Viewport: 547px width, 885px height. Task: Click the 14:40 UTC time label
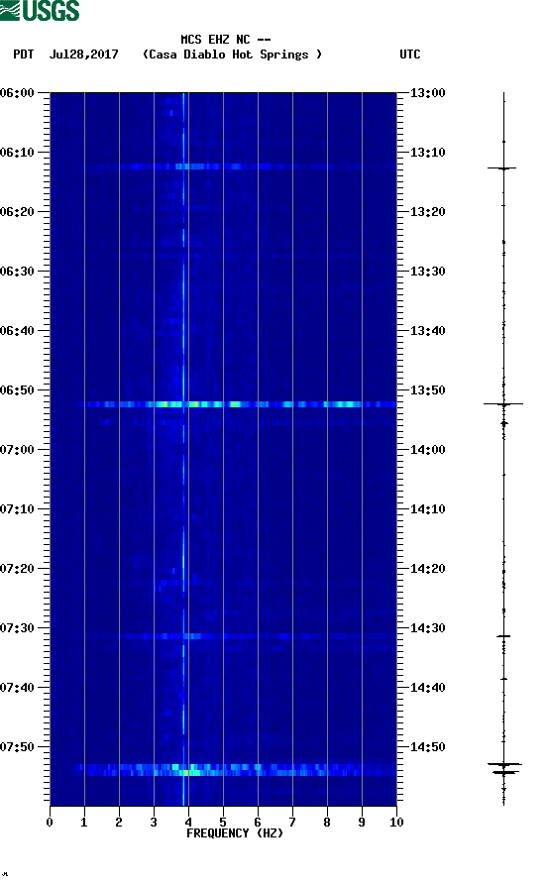click(428, 688)
